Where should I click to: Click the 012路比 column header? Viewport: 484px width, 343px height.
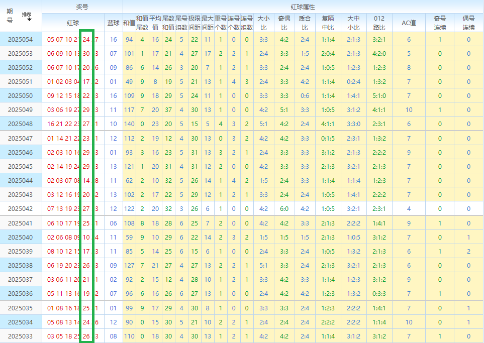click(379, 23)
